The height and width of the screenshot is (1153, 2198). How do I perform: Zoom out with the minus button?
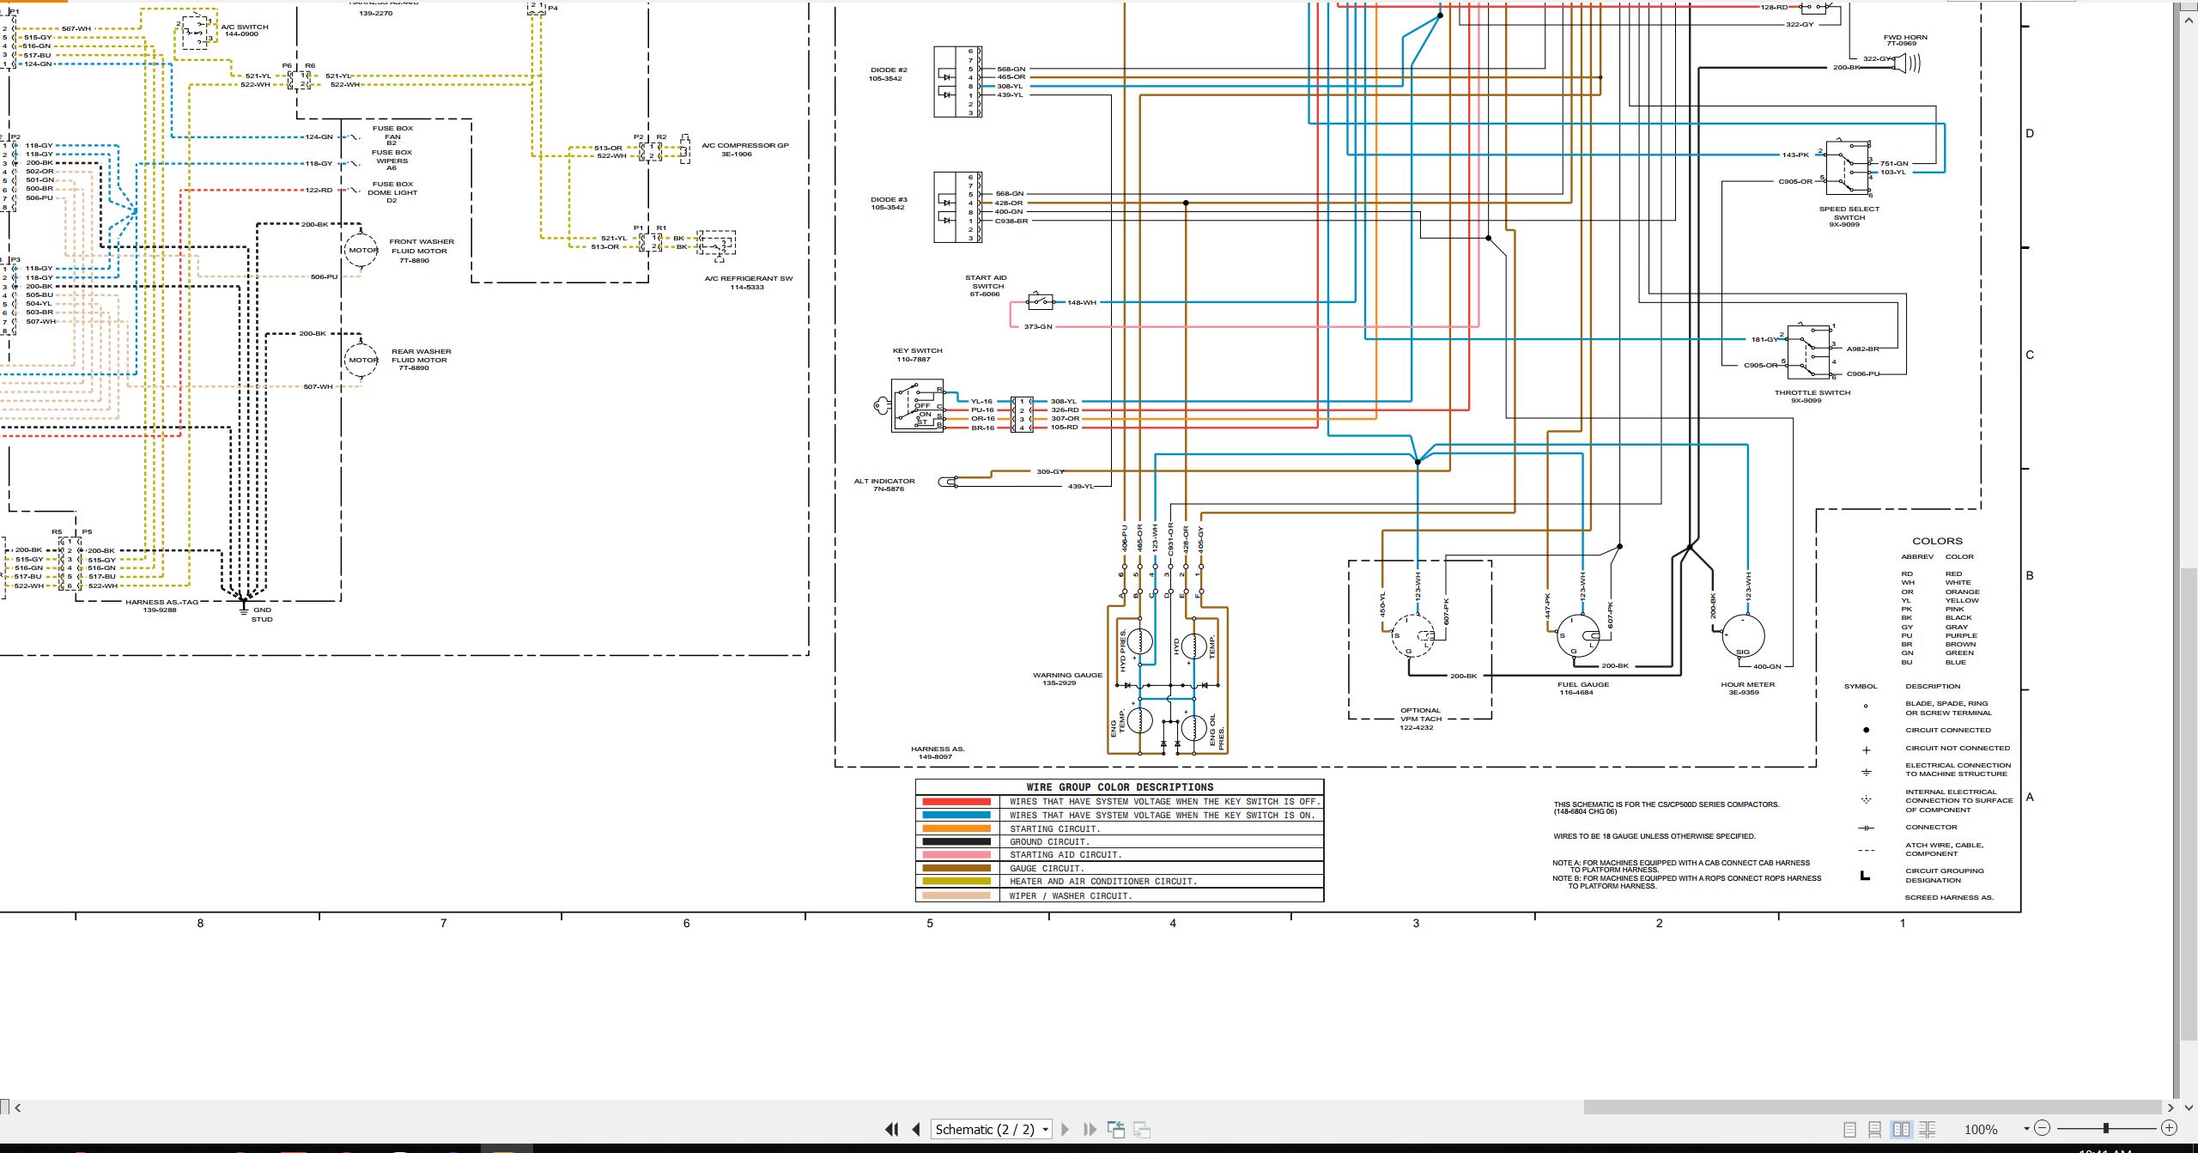point(2043,1128)
